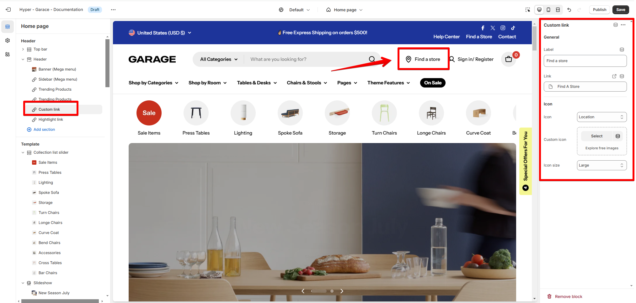Screen dimensions: 636x303
Task: Click the store search input box
Action: [x=306, y=59]
